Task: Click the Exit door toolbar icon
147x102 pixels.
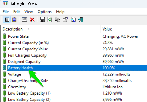Action: point(81,19)
